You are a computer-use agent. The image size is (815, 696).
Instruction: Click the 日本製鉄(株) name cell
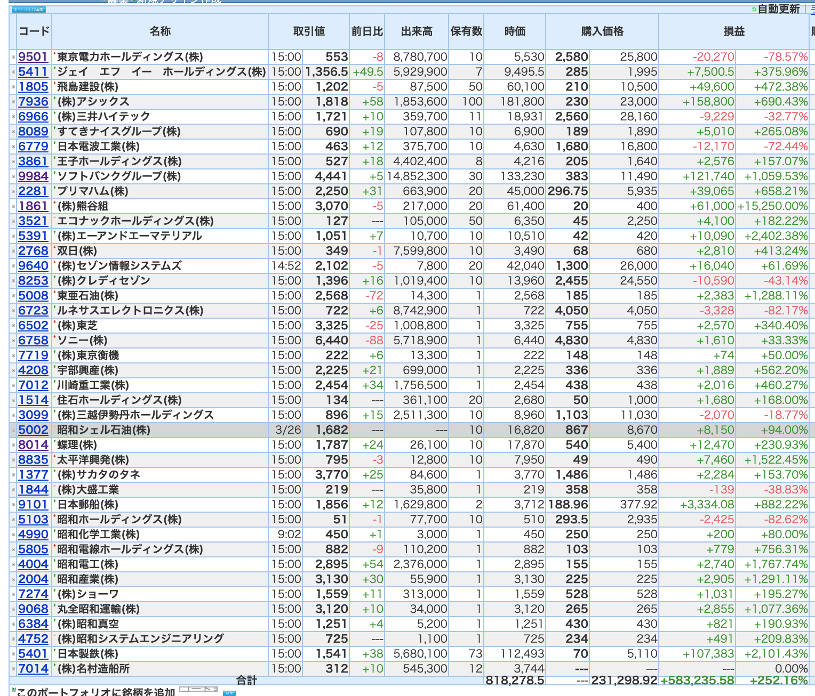pos(160,654)
